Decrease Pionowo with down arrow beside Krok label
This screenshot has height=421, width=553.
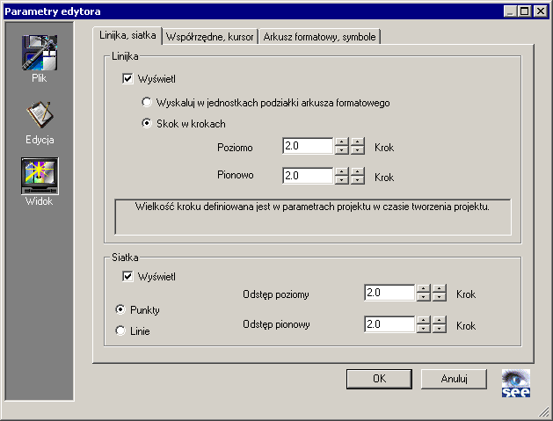(358, 180)
